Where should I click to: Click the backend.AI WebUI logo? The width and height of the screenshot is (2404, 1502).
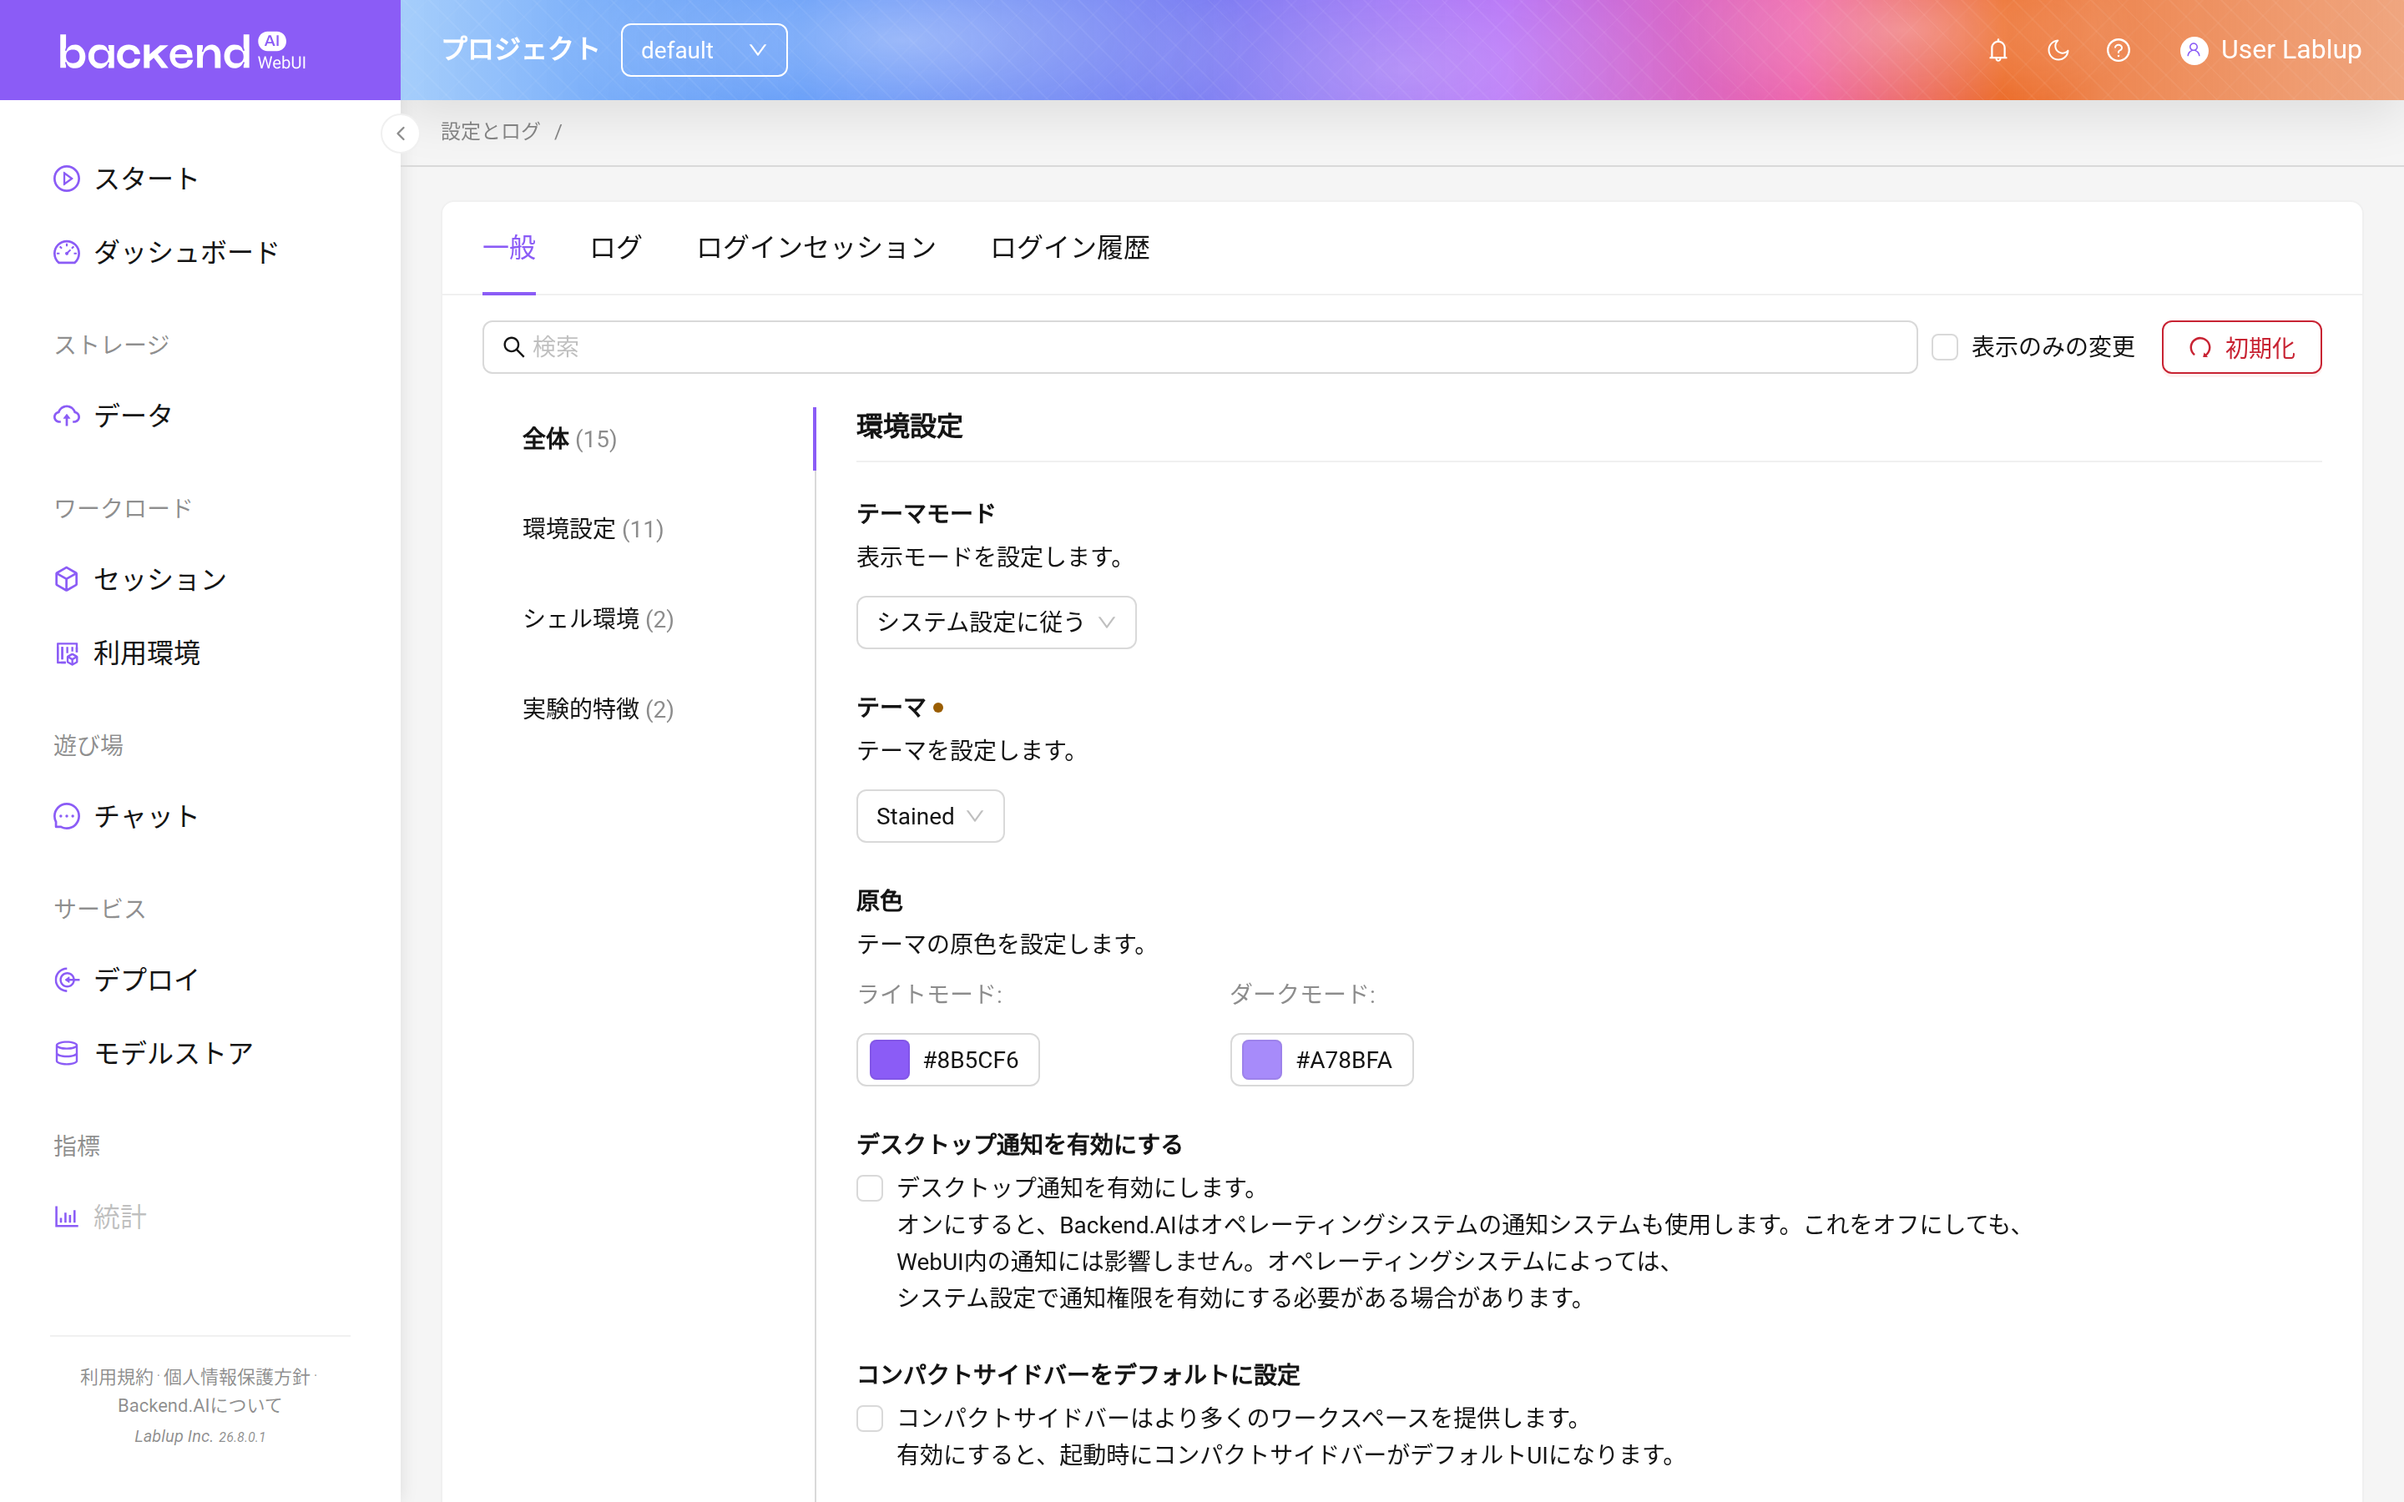coord(183,51)
